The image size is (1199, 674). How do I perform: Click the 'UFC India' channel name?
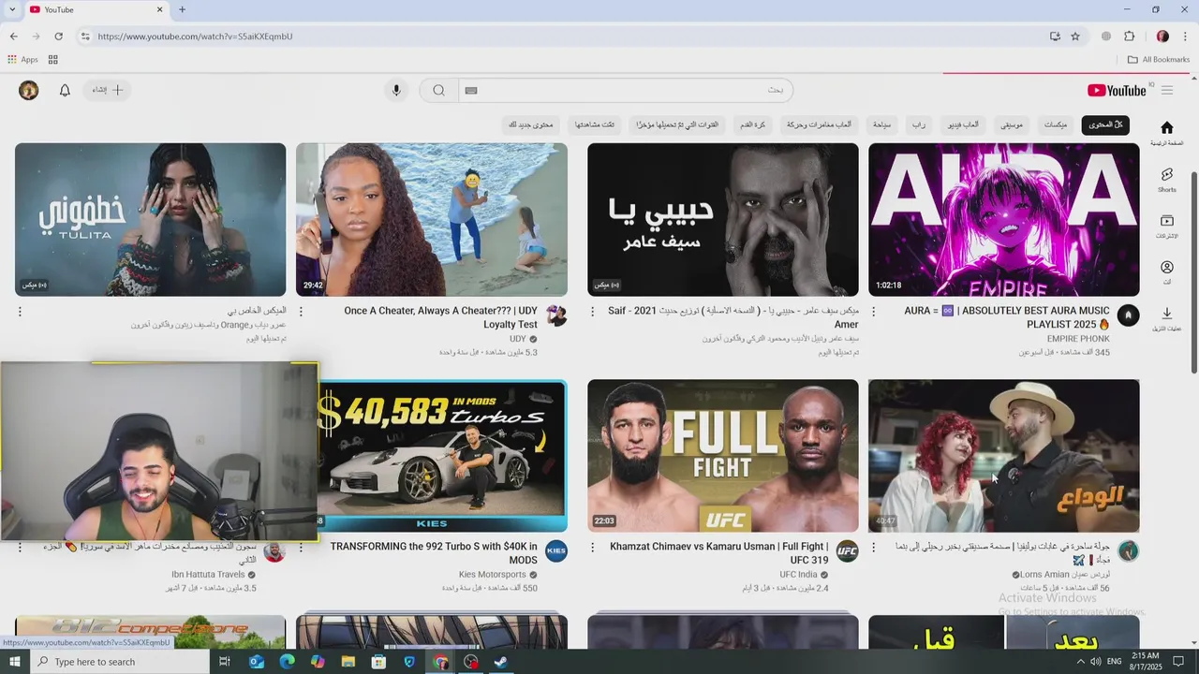click(798, 575)
